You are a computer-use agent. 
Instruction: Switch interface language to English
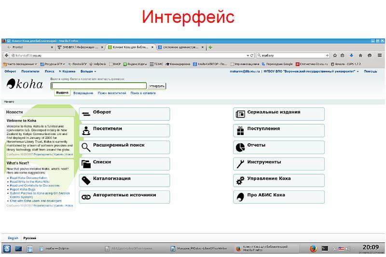coord(13,238)
